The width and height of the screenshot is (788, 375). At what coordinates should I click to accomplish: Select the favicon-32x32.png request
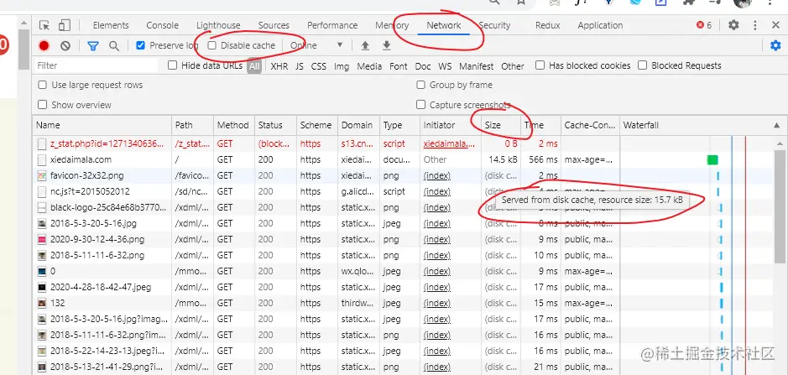[x=404, y=175]
